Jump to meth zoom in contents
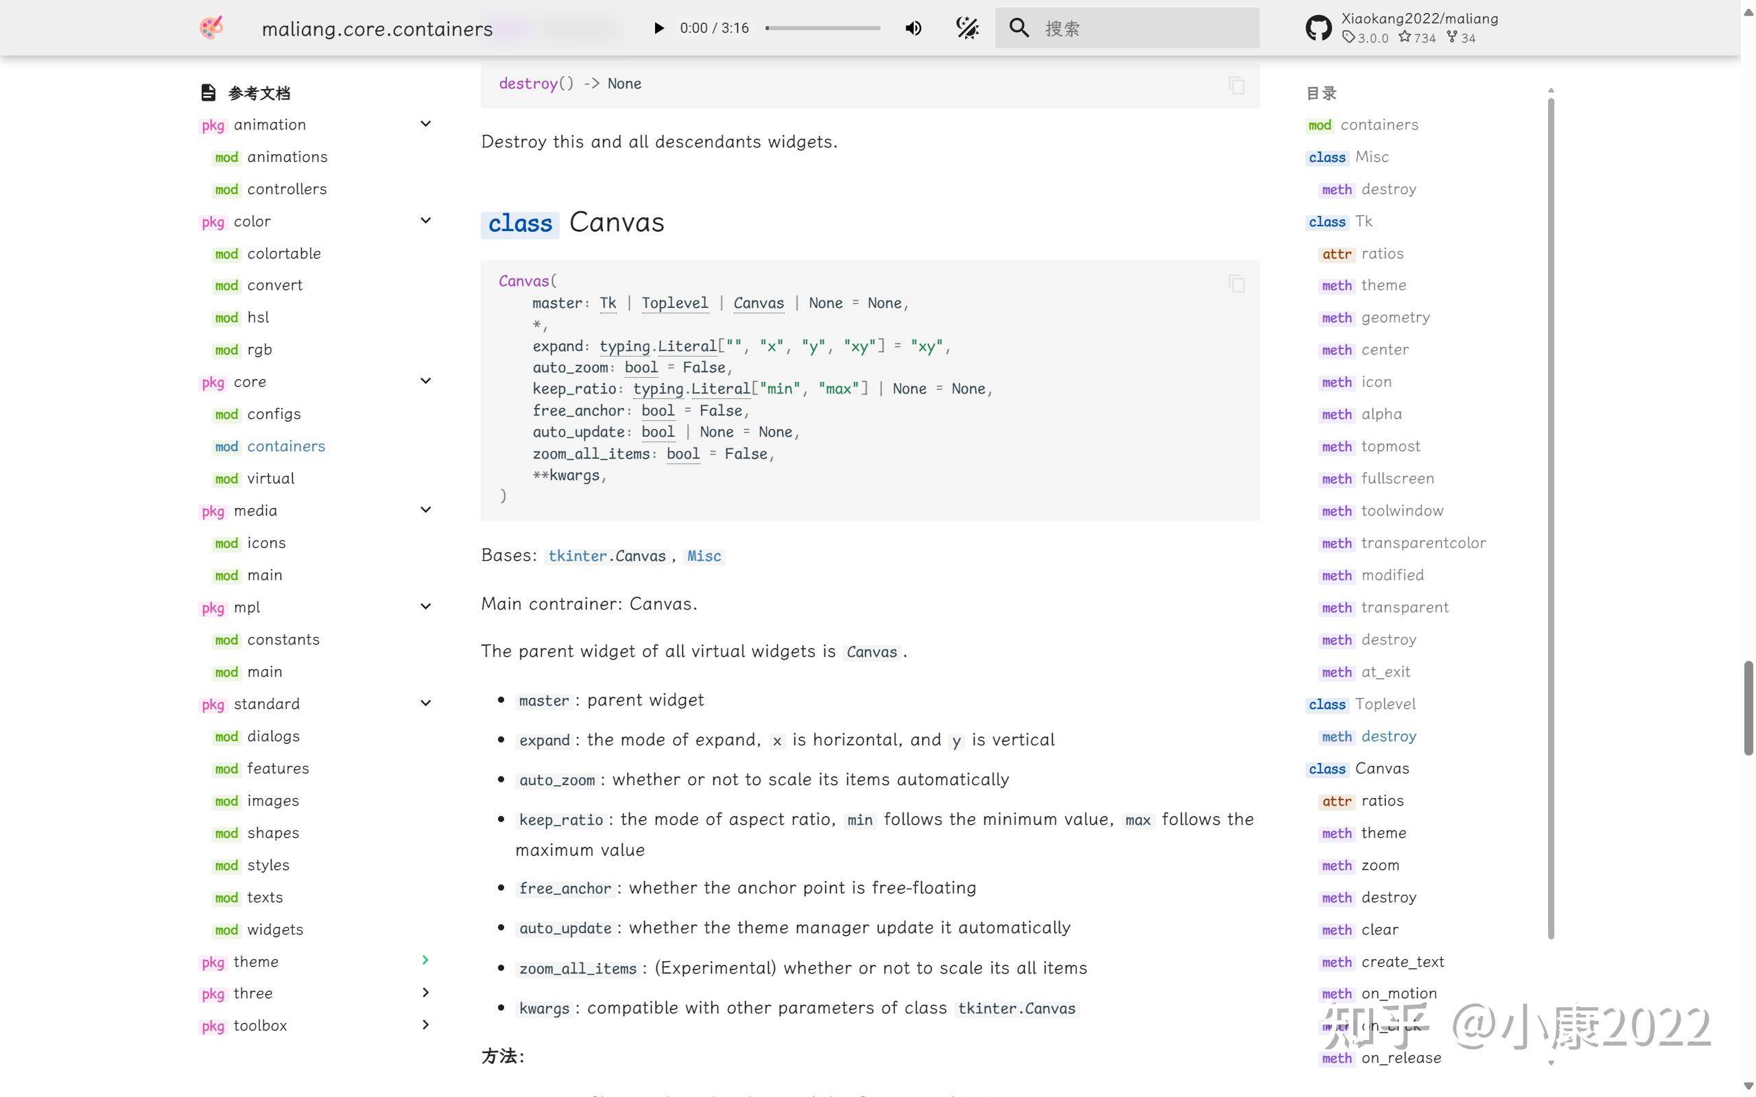 click(1360, 865)
